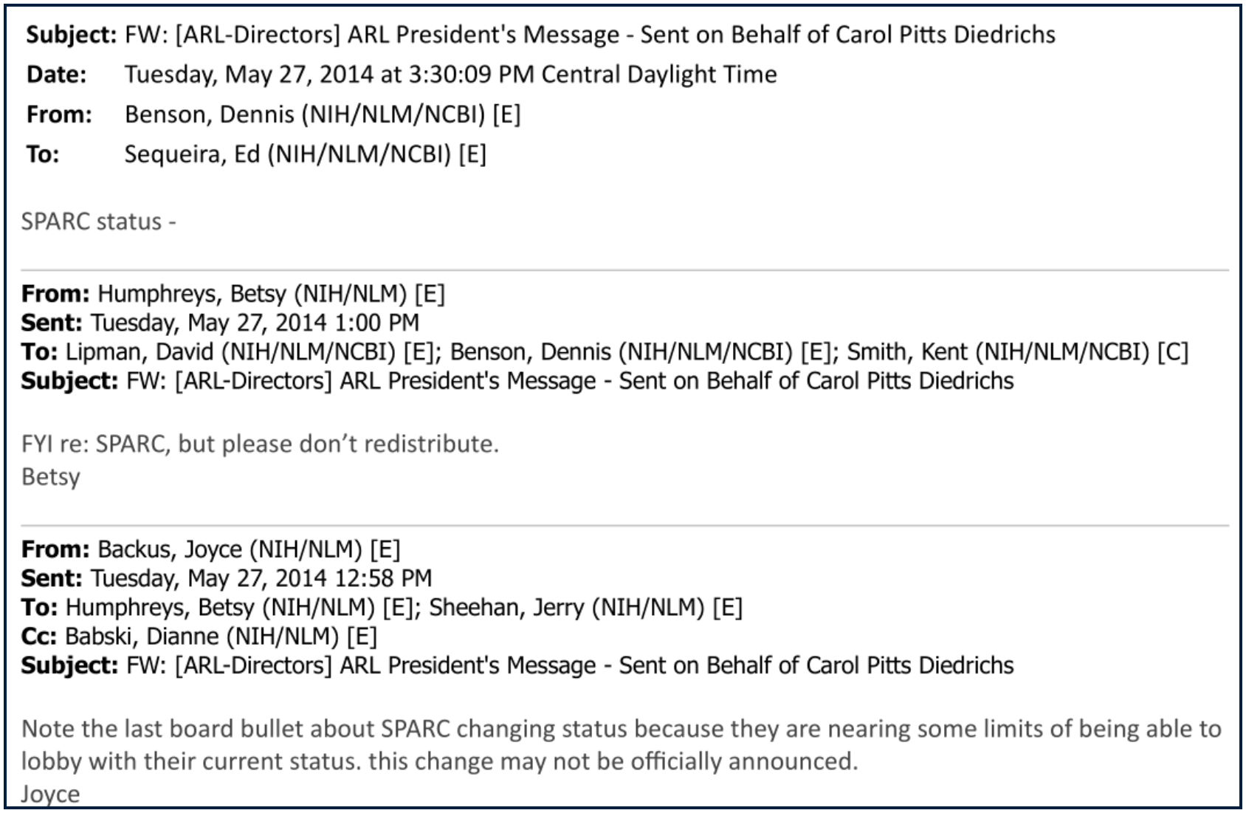Click the 'Betsy' signature
Image resolution: width=1246 pixels, height=813 pixels.
point(50,477)
